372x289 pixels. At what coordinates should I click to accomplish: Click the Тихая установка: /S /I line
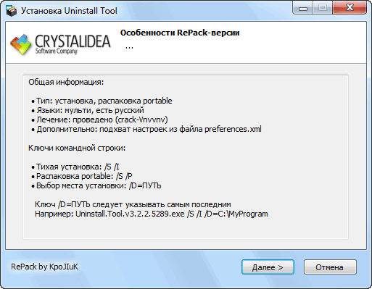click(x=75, y=167)
